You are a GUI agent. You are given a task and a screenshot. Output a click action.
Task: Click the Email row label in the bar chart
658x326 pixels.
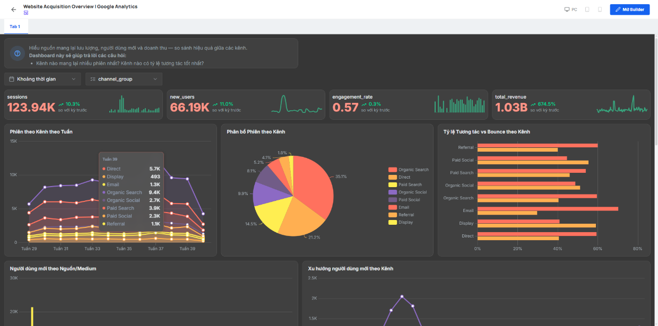(467, 210)
